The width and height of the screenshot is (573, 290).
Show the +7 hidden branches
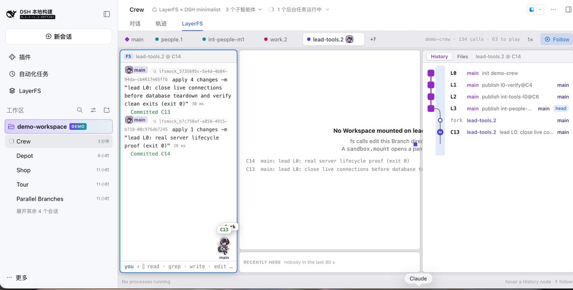373,40
